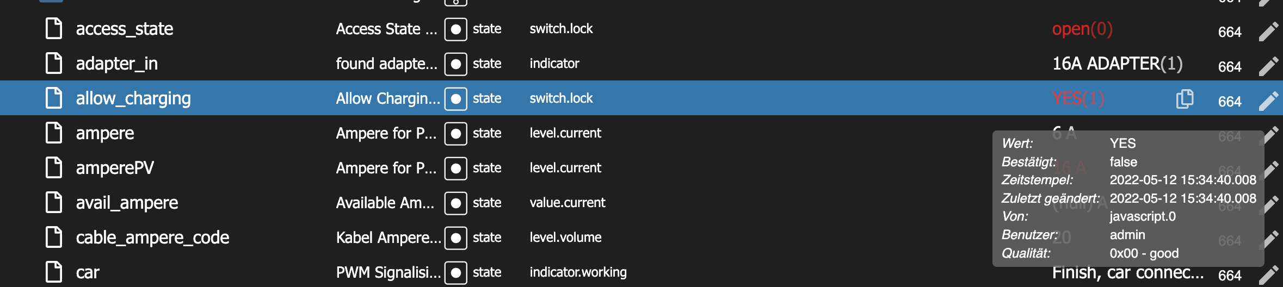1283x287 pixels.
Task: Click the state type icon for cable_ampere_code
Action: (456, 238)
